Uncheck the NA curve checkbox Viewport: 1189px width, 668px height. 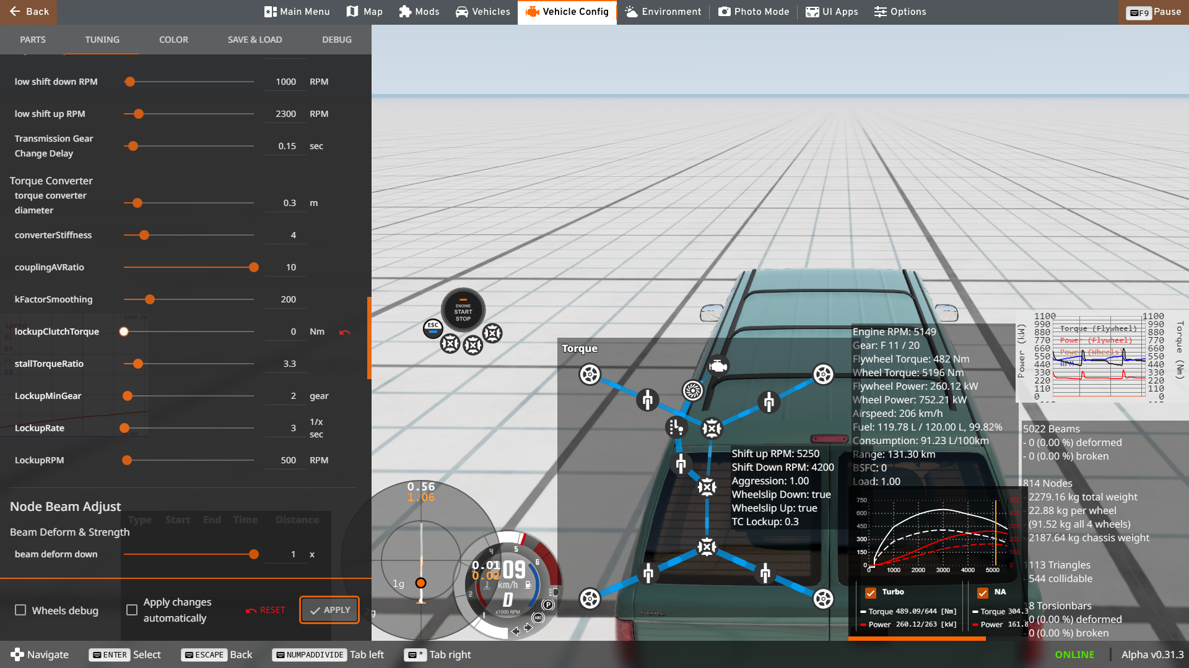(x=982, y=593)
